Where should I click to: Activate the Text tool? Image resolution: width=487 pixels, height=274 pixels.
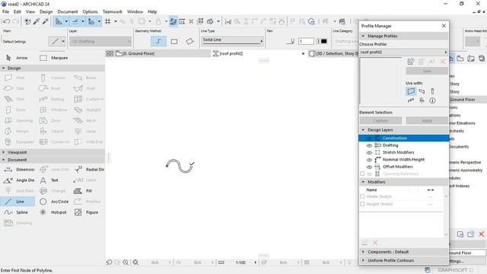(49, 180)
